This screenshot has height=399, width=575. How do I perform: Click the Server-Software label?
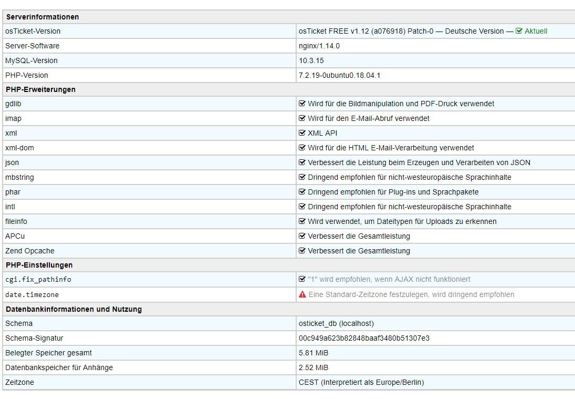(x=32, y=46)
